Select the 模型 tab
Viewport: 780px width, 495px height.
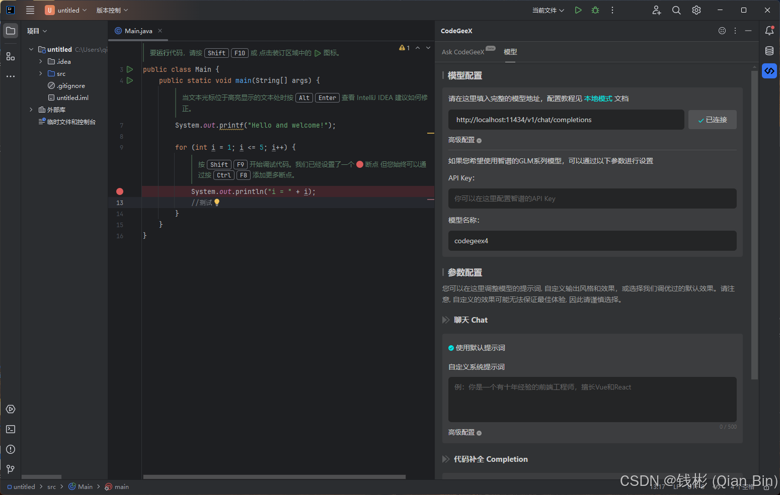[510, 52]
